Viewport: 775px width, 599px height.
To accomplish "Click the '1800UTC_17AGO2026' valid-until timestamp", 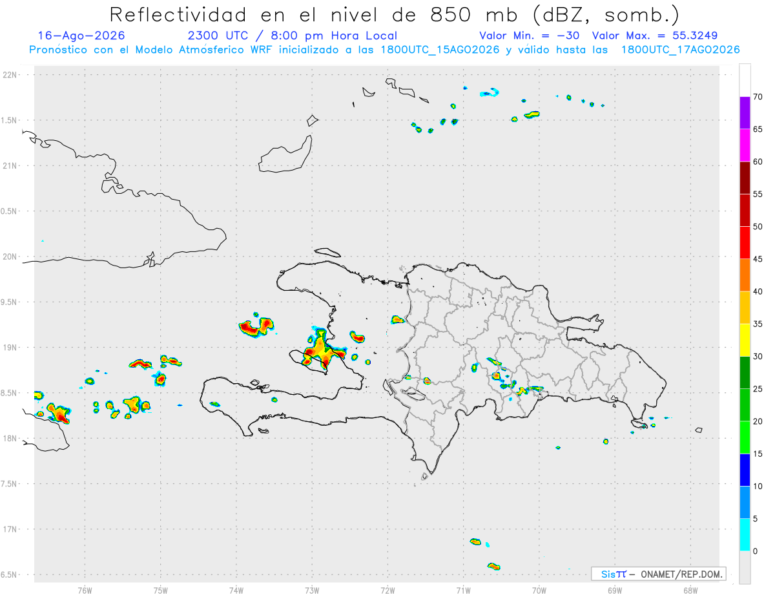I will tap(680, 50).
